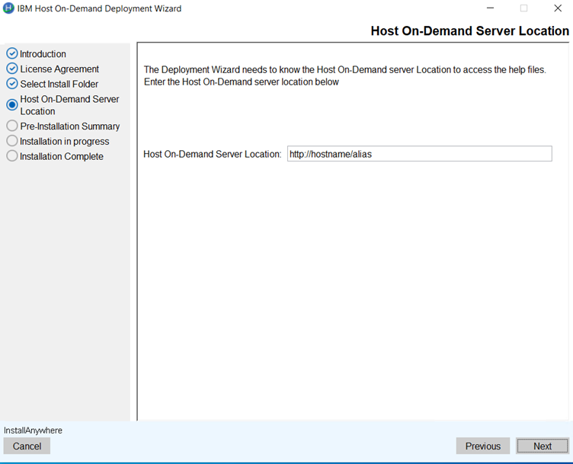Select the License Agreement step label
The width and height of the screenshot is (573, 464).
click(59, 69)
